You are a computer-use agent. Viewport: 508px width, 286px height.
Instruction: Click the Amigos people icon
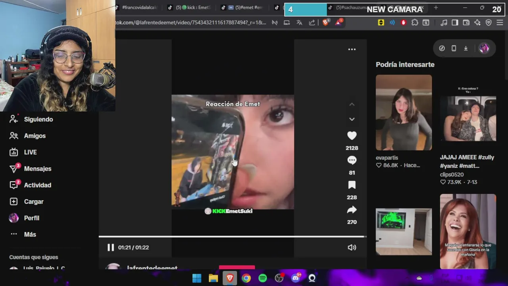point(14,136)
